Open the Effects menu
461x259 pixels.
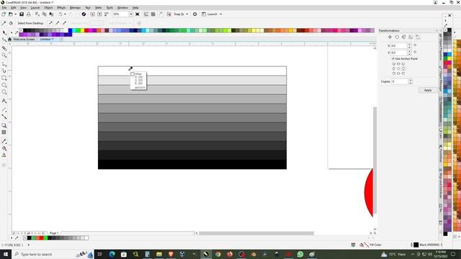(x=61, y=8)
